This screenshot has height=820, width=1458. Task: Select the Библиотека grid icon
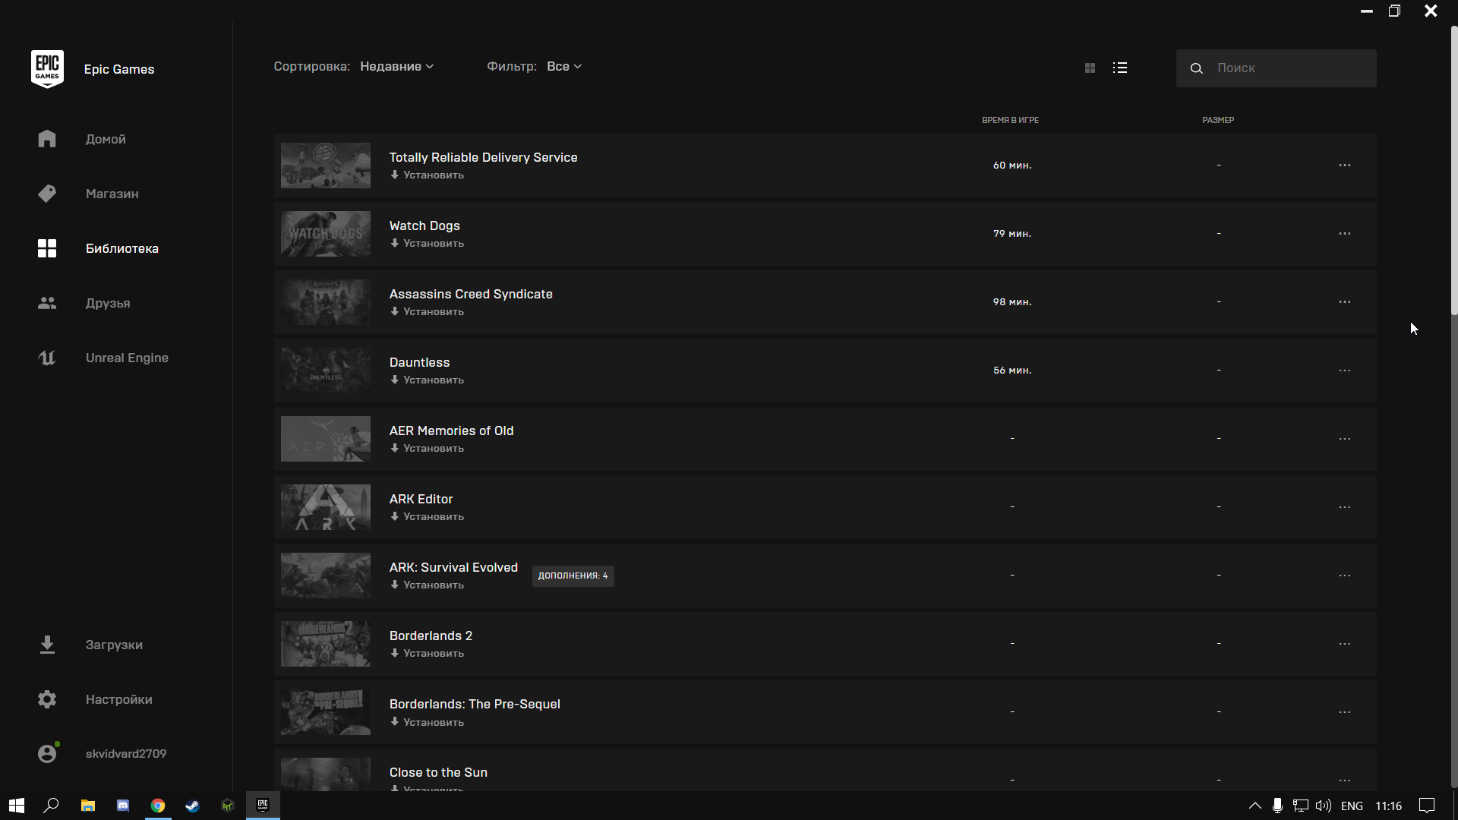tap(47, 248)
